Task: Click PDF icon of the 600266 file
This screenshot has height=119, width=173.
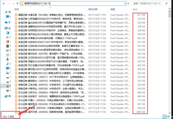Action: click(x=16, y=19)
